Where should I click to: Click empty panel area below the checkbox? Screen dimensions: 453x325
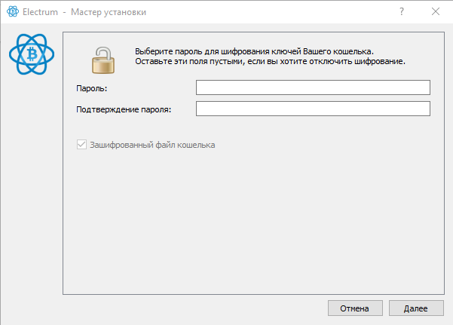[x=249, y=219]
